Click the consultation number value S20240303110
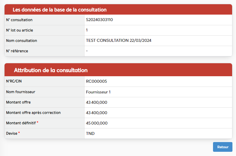This screenshot has width=236, height=156. click(99, 20)
